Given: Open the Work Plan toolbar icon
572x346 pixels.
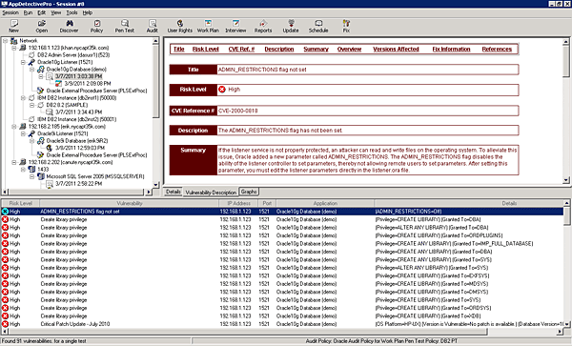Looking at the screenshot, I should (x=208, y=23).
